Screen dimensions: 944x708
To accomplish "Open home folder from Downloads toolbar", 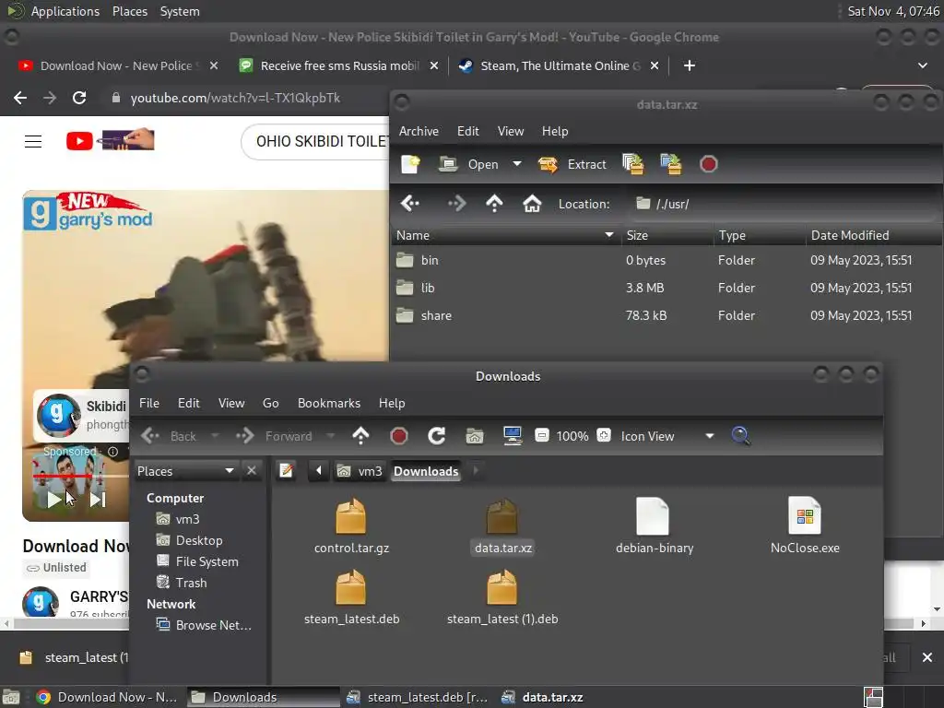I will pyautogui.click(x=475, y=436).
